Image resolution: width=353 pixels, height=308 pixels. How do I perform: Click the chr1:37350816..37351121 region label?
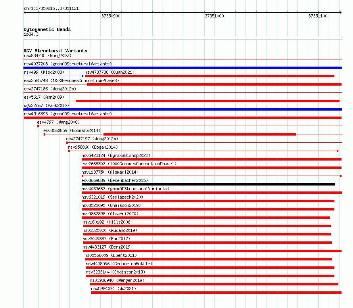tap(51, 9)
